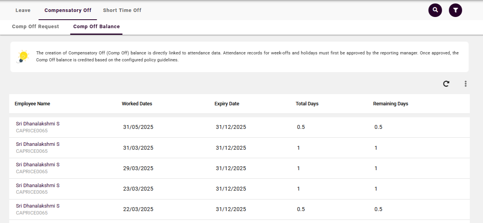Sort by Worked Dates column header
The height and width of the screenshot is (223, 483).
click(x=137, y=104)
